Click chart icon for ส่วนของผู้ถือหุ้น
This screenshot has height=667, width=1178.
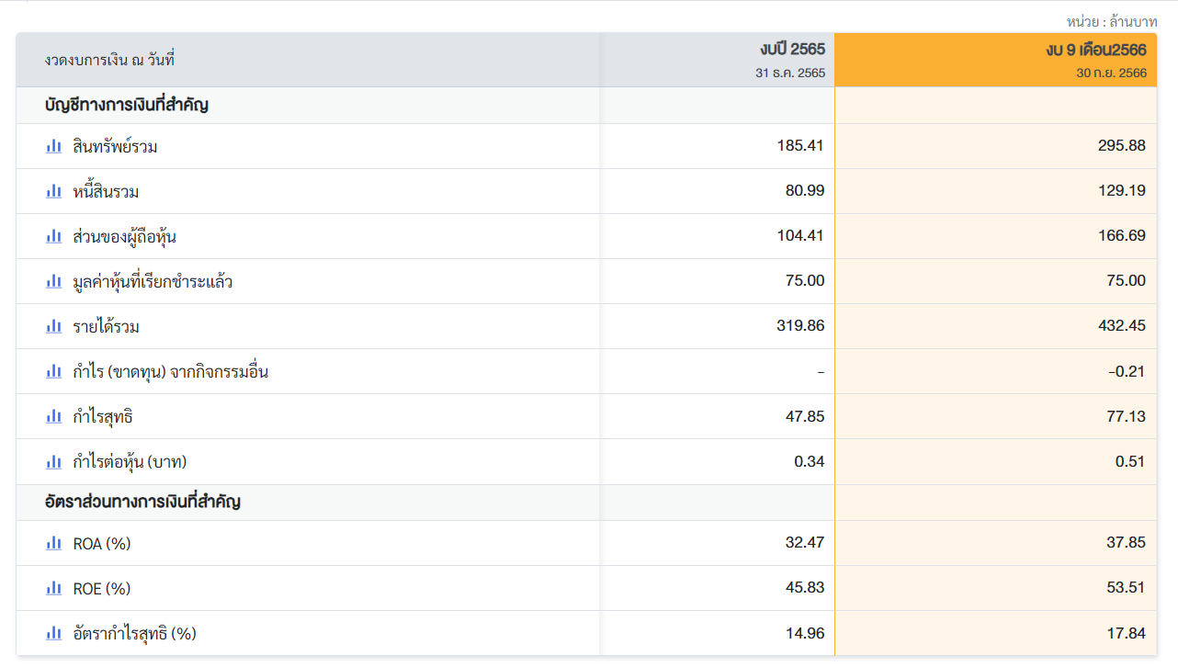[54, 236]
